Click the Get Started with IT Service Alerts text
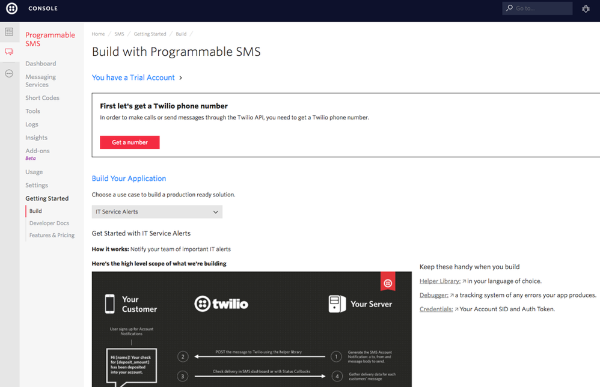This screenshot has height=387, width=600. (141, 233)
